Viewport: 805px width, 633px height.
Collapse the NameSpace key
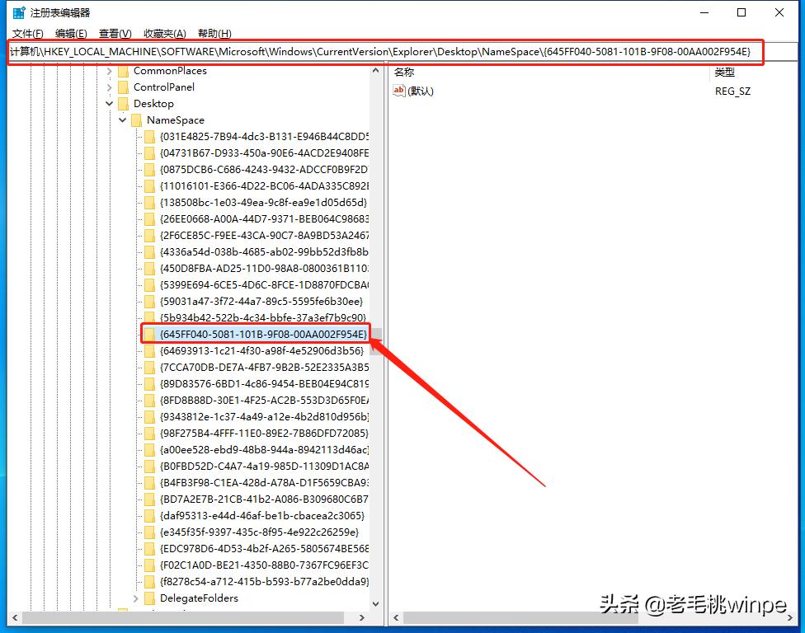coord(123,120)
